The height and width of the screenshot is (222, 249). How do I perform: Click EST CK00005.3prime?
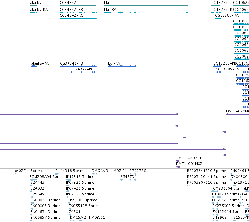tap(32, 209)
